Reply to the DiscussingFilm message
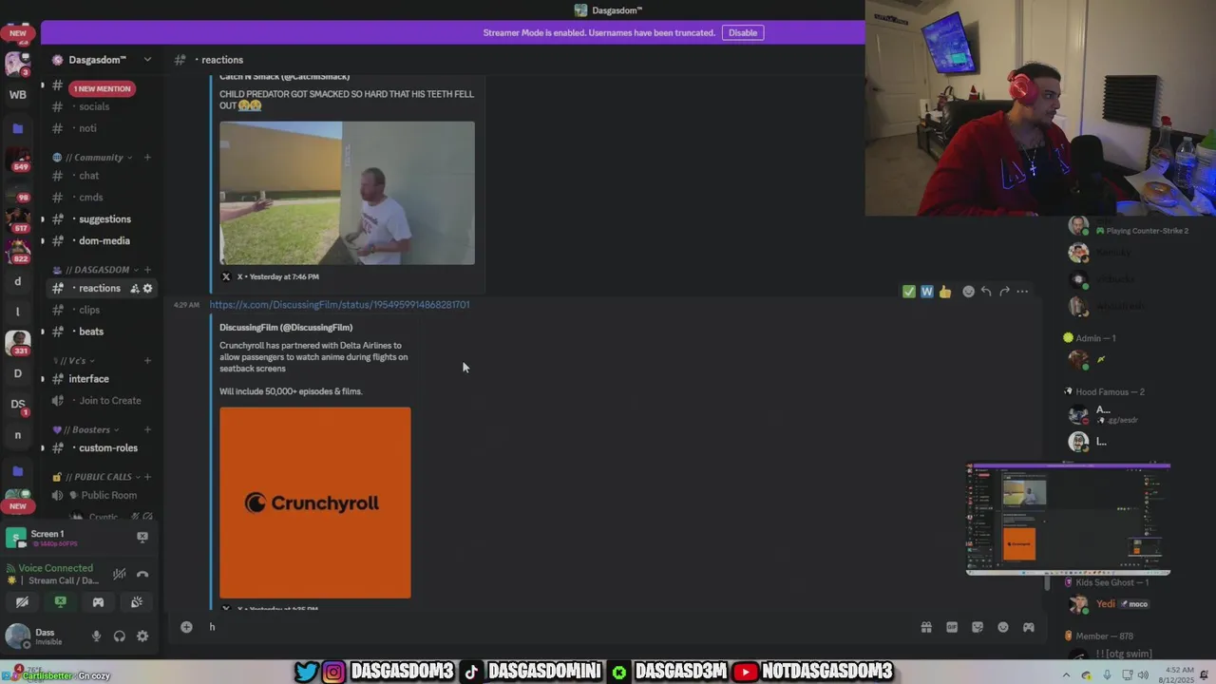 point(986,292)
